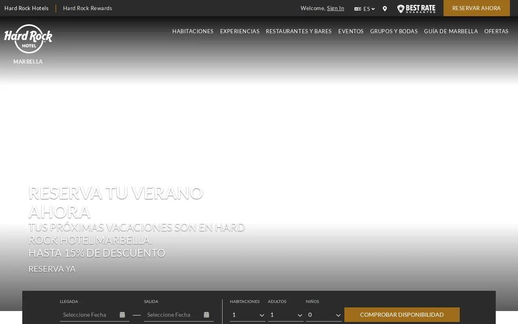
Task: Click the Reserva Ya link
Action: pyautogui.click(x=52, y=269)
